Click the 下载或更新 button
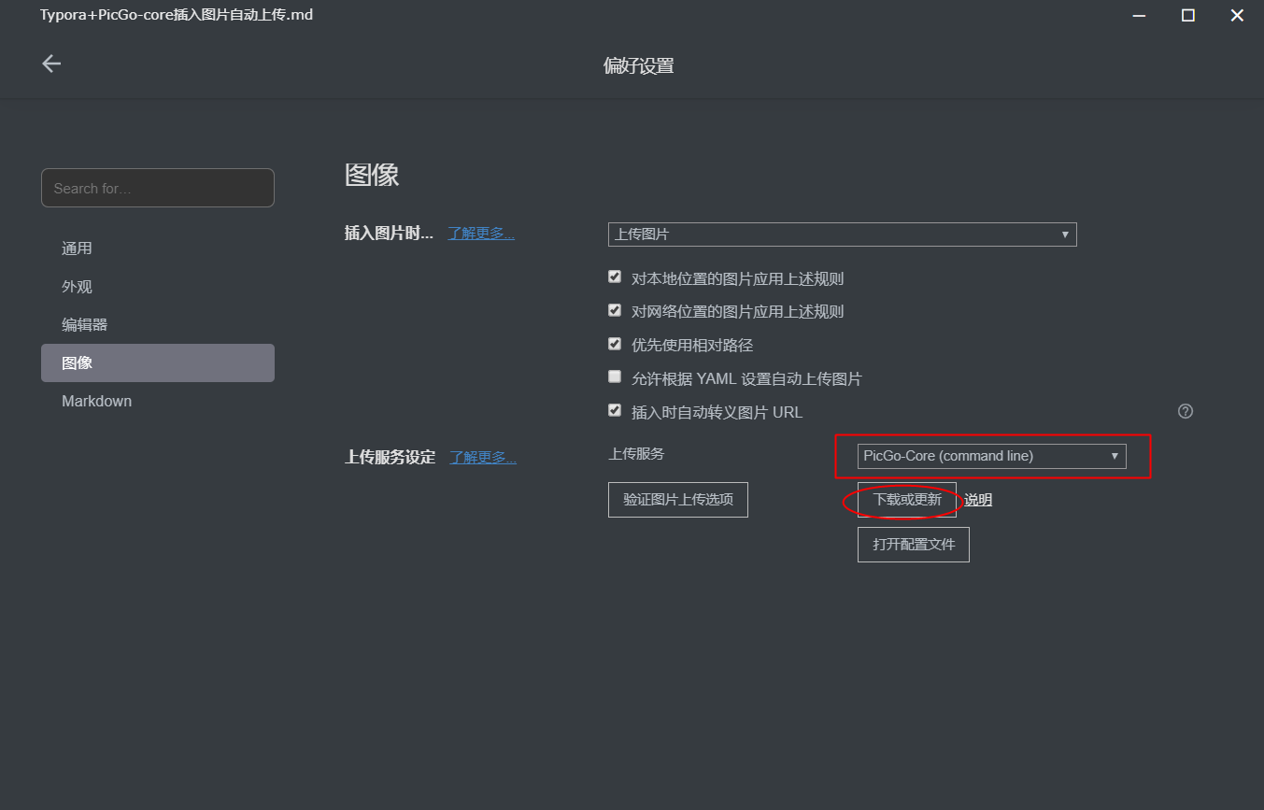 pyautogui.click(x=907, y=500)
